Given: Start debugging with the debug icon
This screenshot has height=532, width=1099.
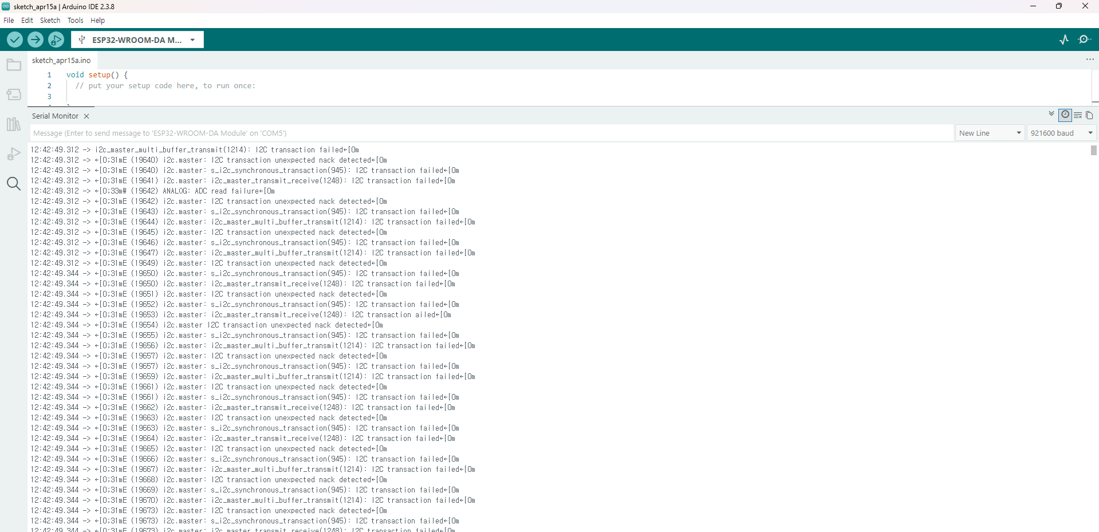Looking at the screenshot, I should pos(56,40).
